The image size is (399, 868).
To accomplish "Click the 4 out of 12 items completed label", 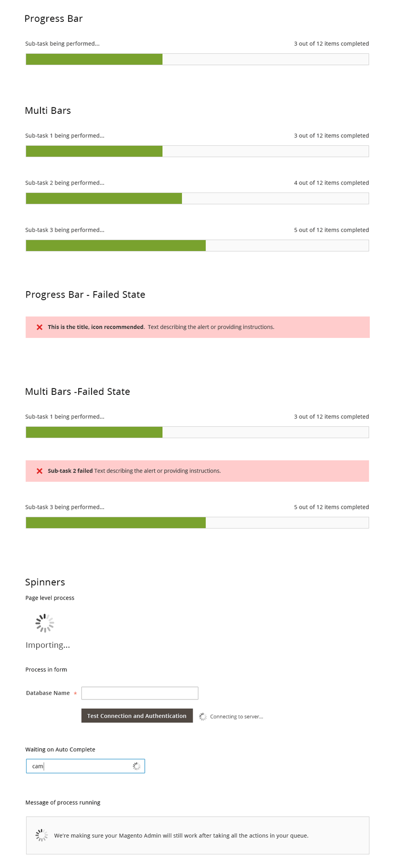I will [x=331, y=183].
